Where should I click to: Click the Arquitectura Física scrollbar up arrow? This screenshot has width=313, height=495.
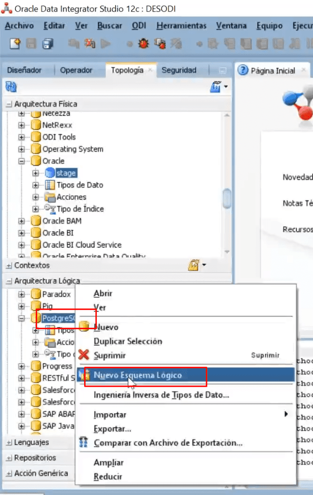click(x=227, y=115)
